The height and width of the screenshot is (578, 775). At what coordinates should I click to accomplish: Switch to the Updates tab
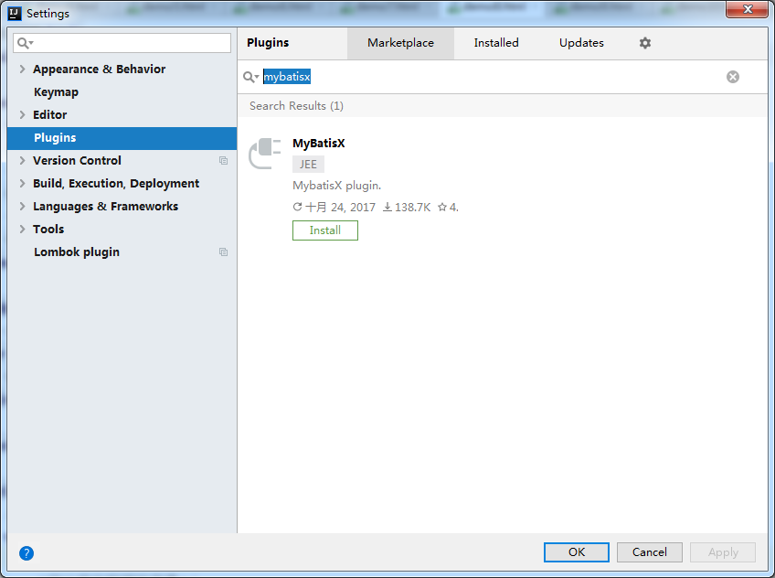[581, 43]
